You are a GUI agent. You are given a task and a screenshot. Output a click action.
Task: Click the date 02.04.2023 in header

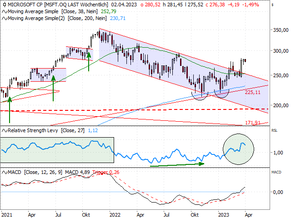click(x=124, y=5)
